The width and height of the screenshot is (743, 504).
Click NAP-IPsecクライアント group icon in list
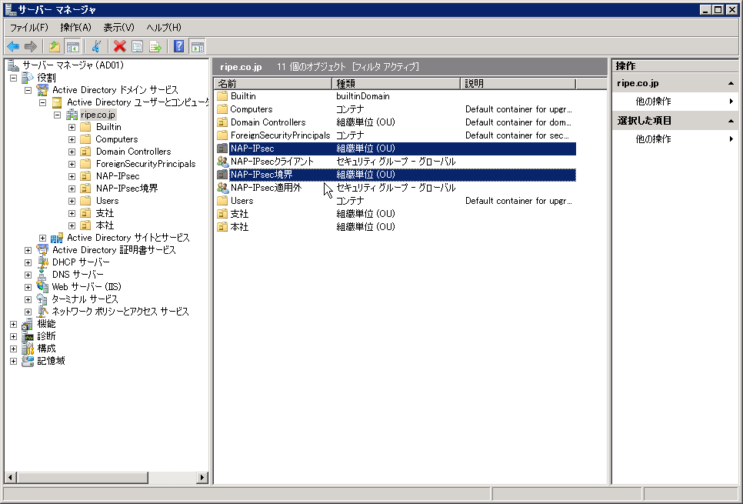pyautogui.click(x=222, y=162)
